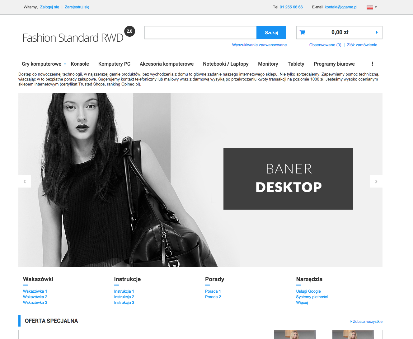Viewport: 413px width, 339px height.
Task: Click the blue arrow in cart box
Action: click(377, 32)
